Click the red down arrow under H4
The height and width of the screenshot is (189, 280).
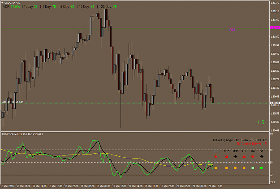(253, 156)
